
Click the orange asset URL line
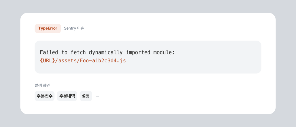pyautogui.click(x=83, y=61)
